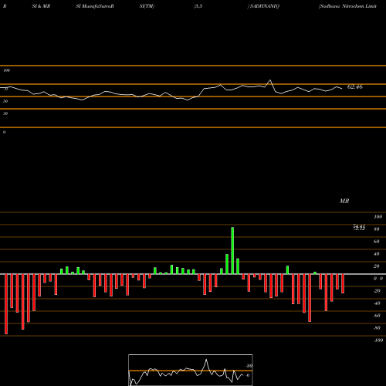Screen dimensions: 386x386
Task: Click the 'SI MunafaSutraR' header label
Action: pos(95,6)
